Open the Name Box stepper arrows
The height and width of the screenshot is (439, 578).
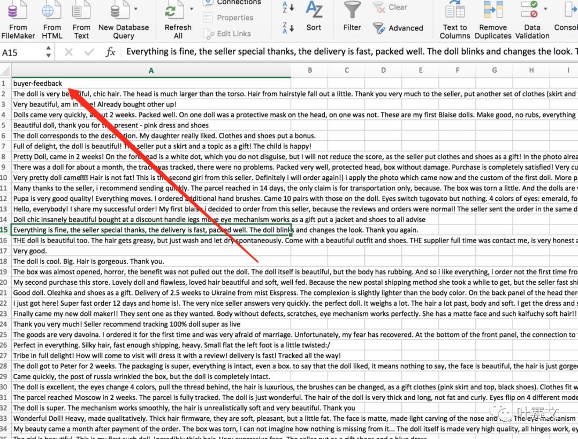coord(49,52)
